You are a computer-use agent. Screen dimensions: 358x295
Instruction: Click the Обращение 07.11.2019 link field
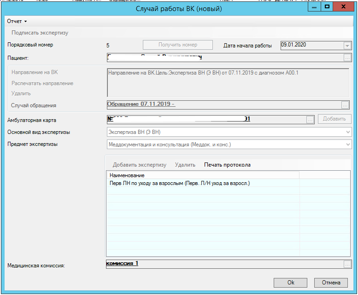[x=141, y=104]
